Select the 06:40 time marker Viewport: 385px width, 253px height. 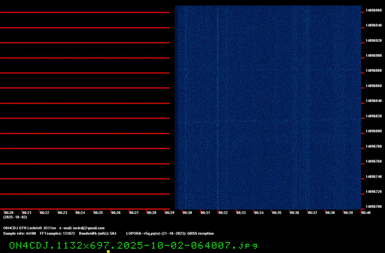(x=366, y=213)
